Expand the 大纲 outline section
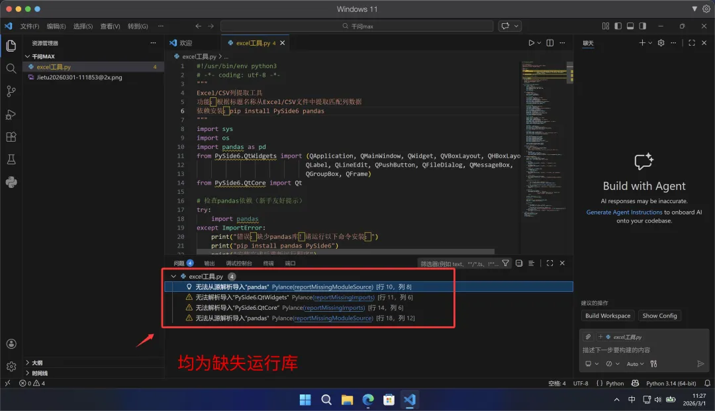 coord(28,363)
